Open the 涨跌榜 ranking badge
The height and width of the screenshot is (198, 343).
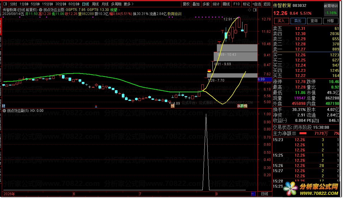point(242,106)
